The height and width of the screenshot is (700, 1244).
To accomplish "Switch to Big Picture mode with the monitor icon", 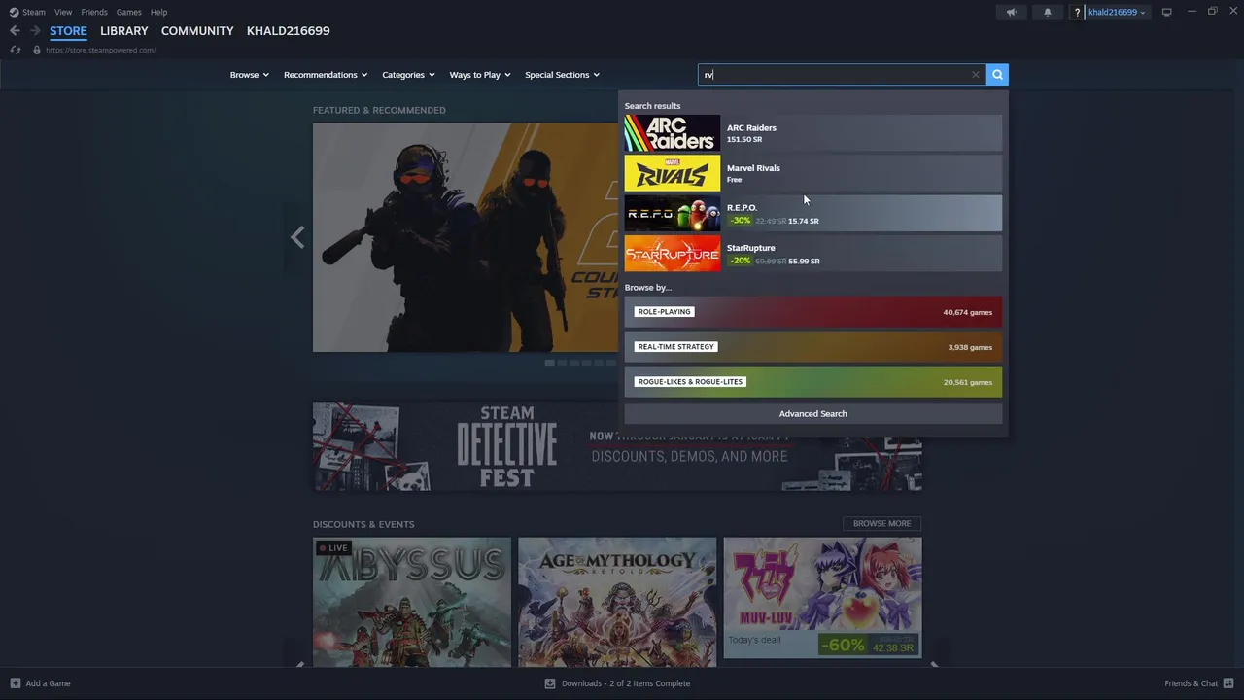I will click(1167, 12).
